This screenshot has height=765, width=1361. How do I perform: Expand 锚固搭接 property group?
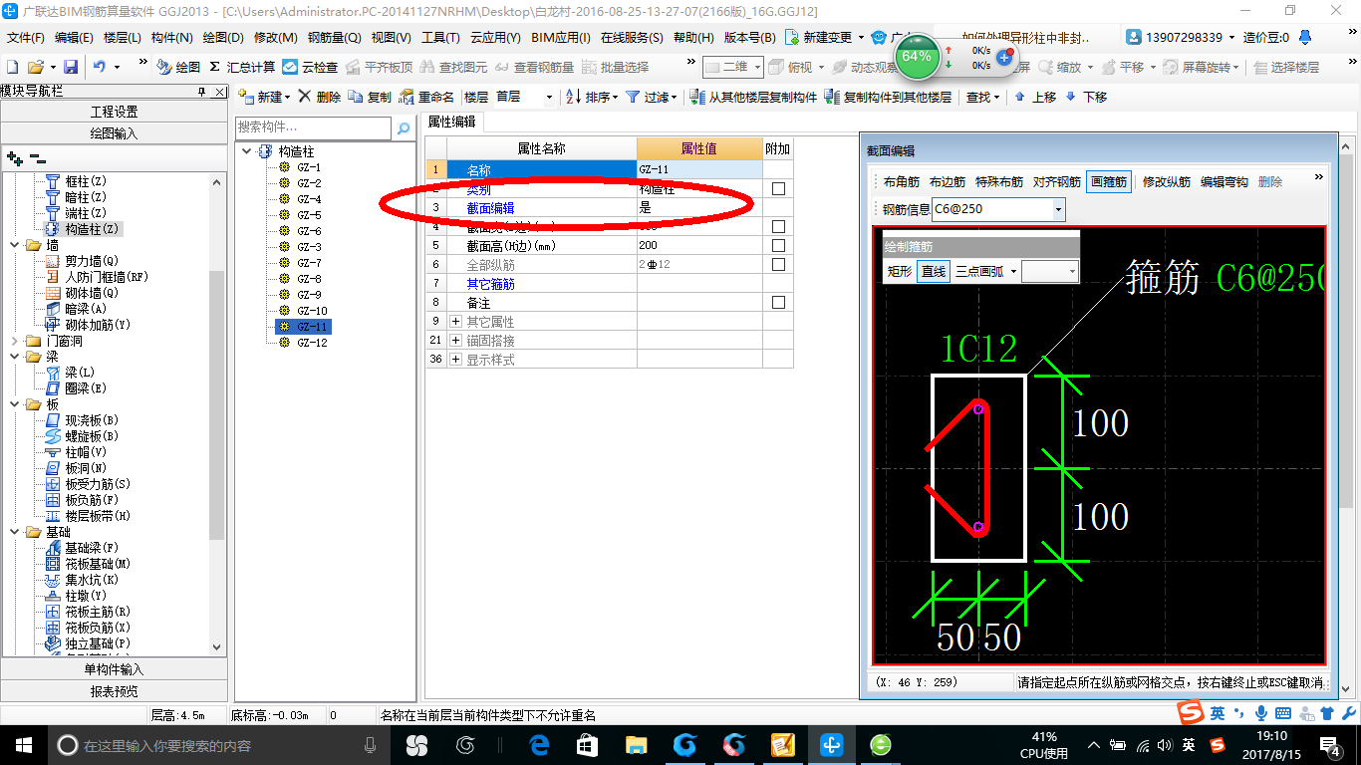pyautogui.click(x=456, y=341)
